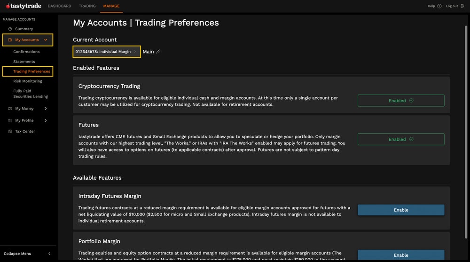Click the Available Features heading
Screen dimensions: 470x262
coord(97,178)
